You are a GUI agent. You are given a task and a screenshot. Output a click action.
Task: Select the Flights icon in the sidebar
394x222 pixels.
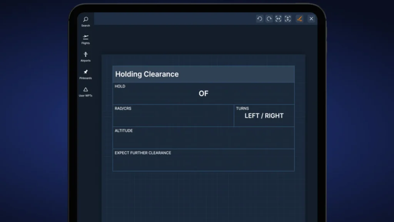coord(85,38)
